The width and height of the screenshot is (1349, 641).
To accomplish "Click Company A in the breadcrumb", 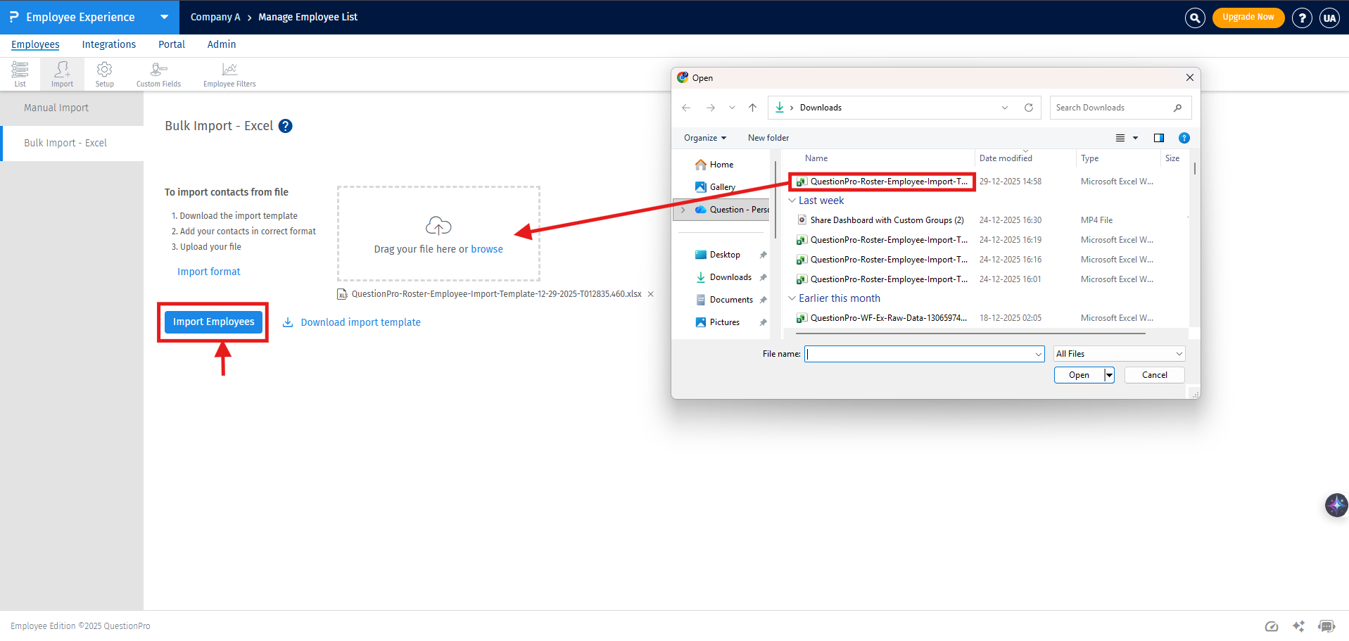I will point(215,17).
